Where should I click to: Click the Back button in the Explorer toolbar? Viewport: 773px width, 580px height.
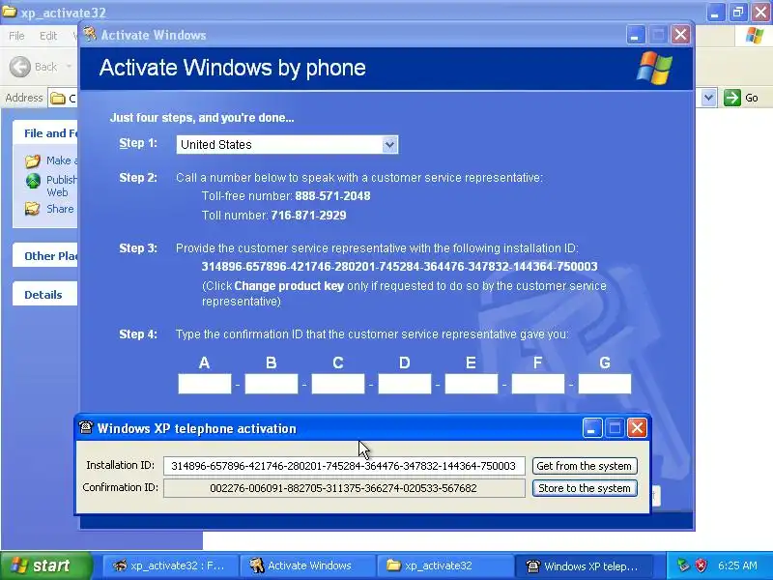pos(34,67)
